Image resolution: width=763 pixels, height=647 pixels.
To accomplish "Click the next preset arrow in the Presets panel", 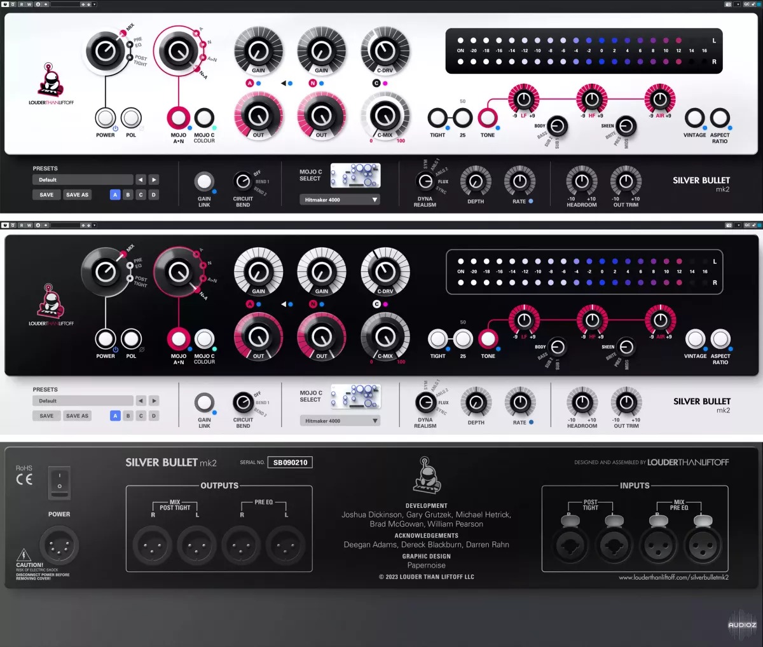I will (x=153, y=179).
